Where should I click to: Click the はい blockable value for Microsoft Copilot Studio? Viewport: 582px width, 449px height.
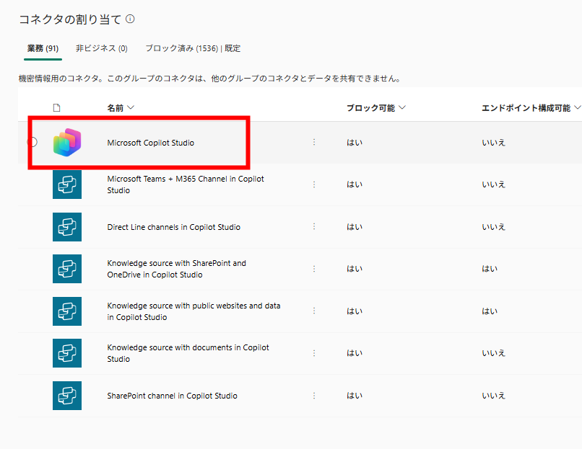click(x=355, y=143)
